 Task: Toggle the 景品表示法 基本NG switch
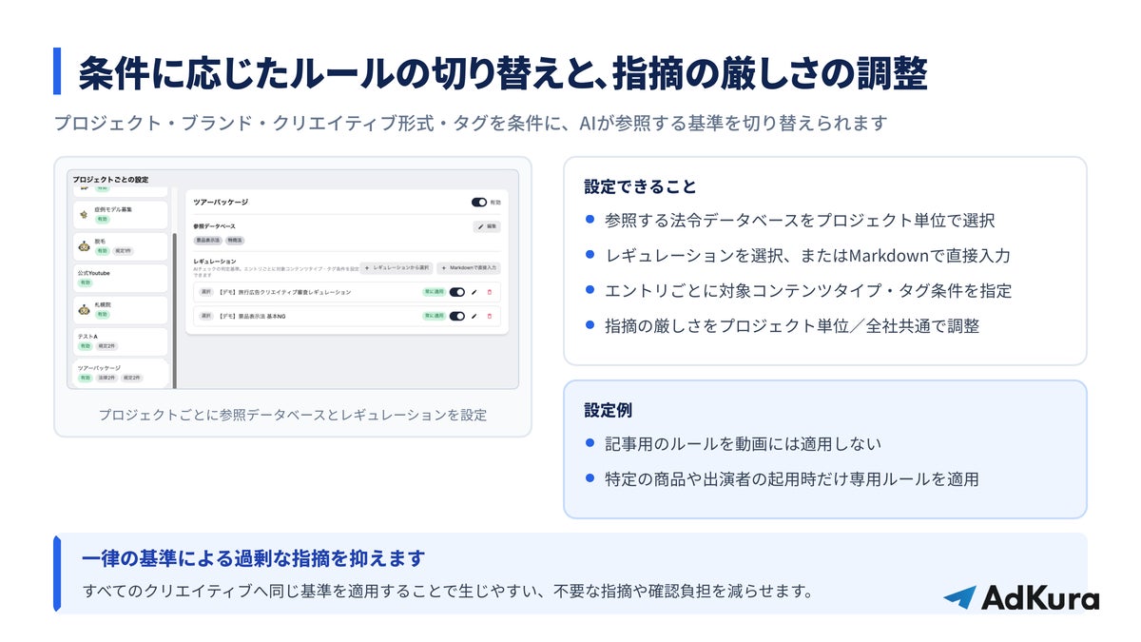(x=457, y=316)
